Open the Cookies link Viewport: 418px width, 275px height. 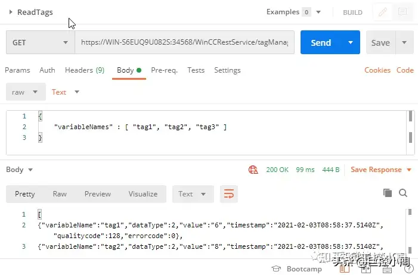coord(377,70)
